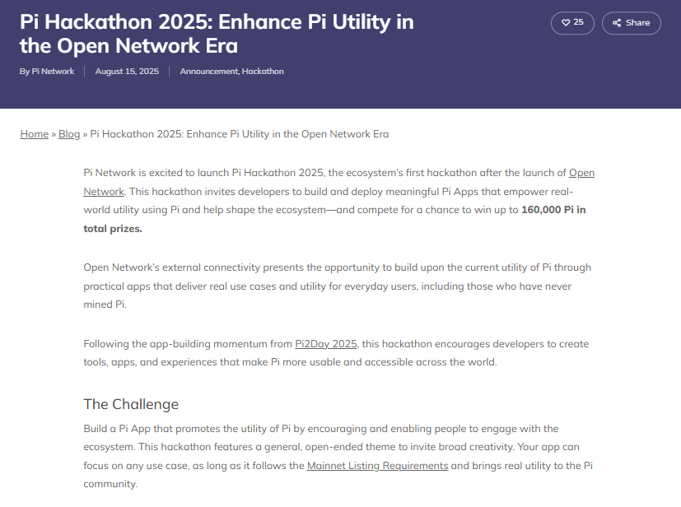Click the bold 160,000 Pi prize text
Image resolution: width=681 pixels, height=507 pixels.
(553, 210)
